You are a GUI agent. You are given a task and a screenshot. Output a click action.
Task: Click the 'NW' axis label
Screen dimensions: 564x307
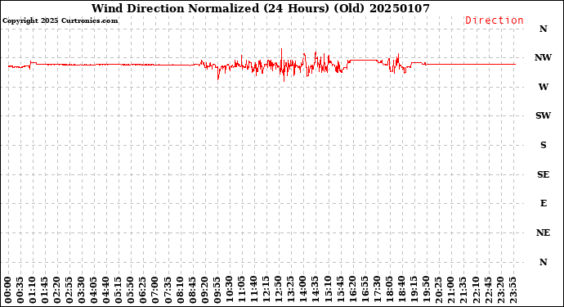tap(543, 57)
